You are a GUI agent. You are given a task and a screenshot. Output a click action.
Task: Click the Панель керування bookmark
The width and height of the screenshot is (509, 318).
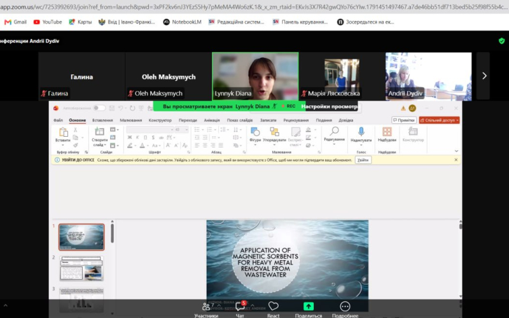[300, 22]
